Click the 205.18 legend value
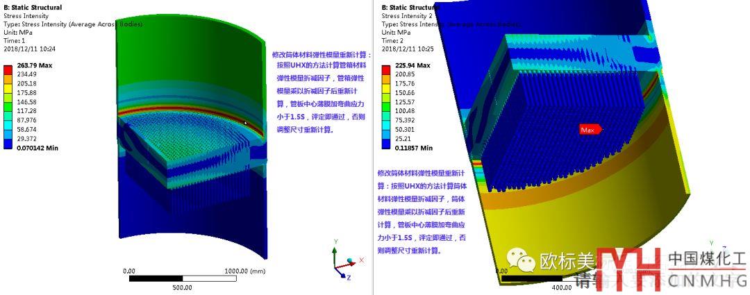The width and height of the screenshot is (750, 295). point(26,83)
